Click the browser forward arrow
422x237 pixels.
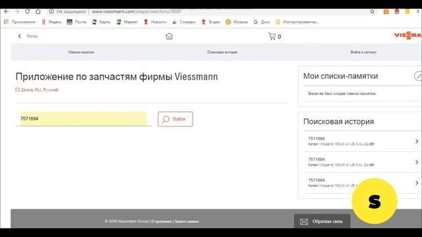pos(17,12)
